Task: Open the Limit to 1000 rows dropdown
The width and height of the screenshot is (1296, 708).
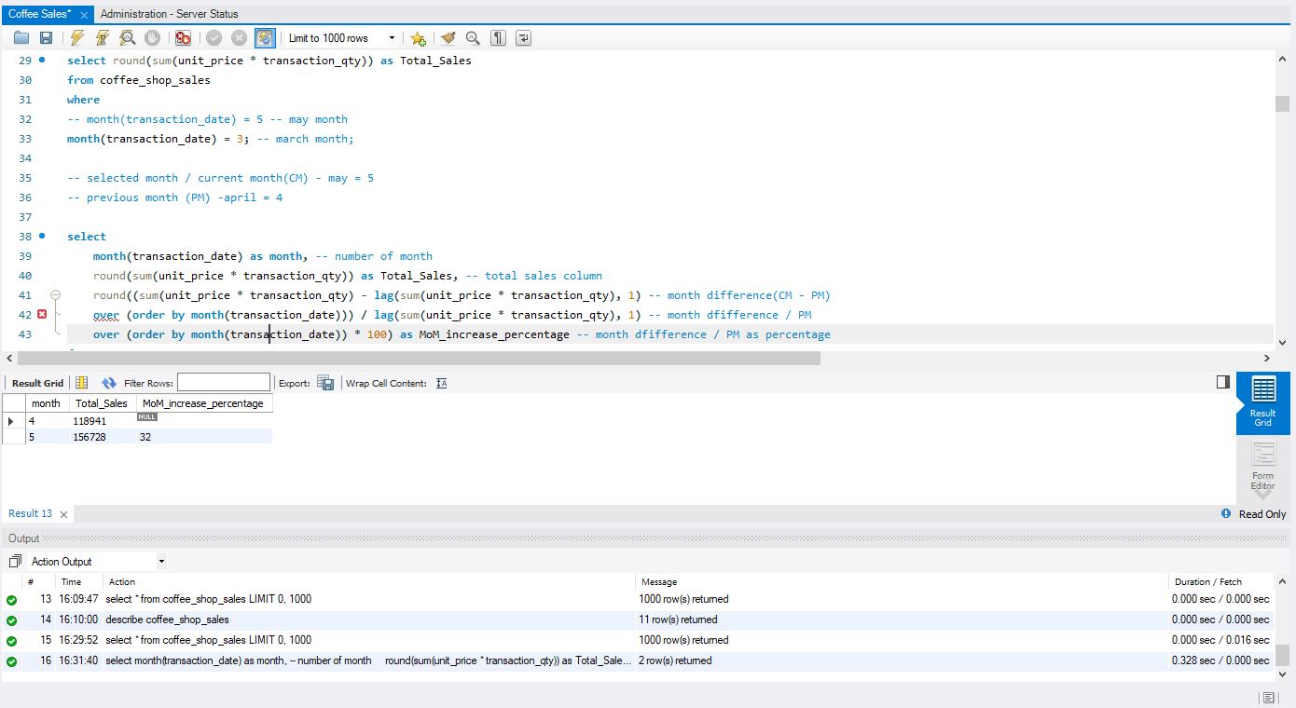Action: point(341,38)
